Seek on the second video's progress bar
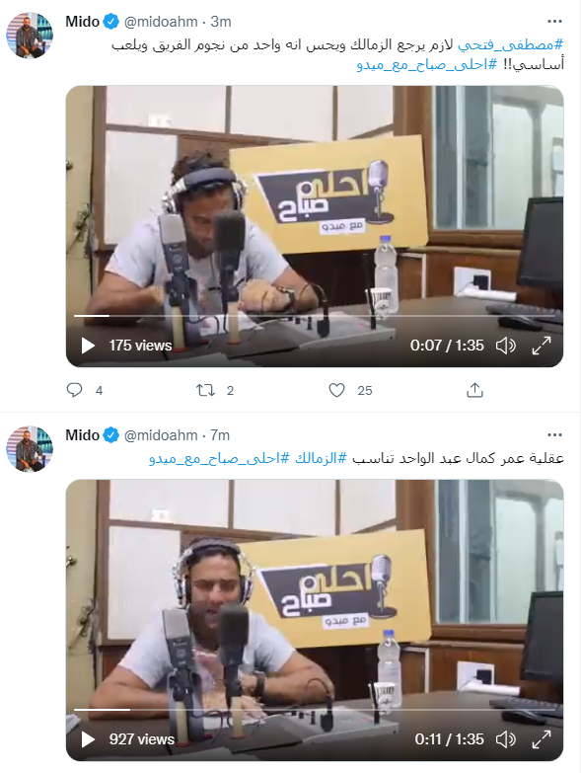The height and width of the screenshot is (773, 581). pyautogui.click(x=315, y=710)
